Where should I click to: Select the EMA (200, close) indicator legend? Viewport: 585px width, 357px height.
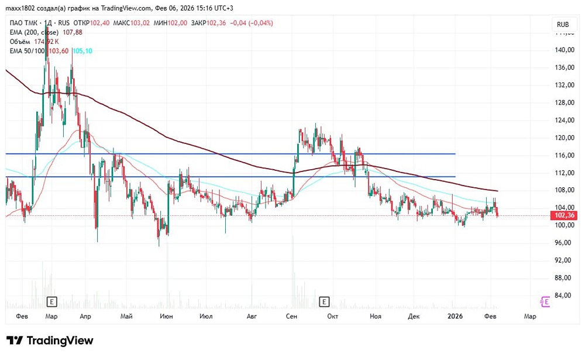coord(34,32)
